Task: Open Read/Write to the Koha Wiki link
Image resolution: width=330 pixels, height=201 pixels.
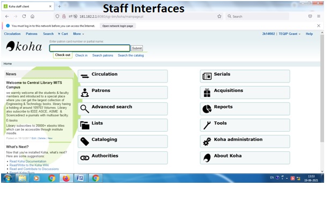Action: tap(29, 165)
